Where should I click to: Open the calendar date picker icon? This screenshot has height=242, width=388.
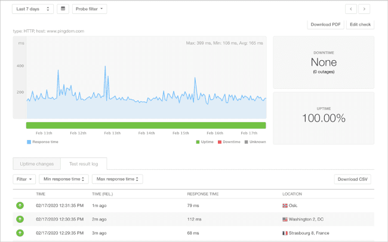pos(63,9)
